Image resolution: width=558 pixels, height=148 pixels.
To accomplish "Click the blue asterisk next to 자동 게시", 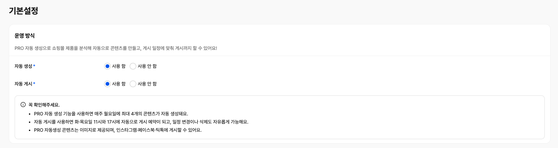I will click(x=34, y=84).
